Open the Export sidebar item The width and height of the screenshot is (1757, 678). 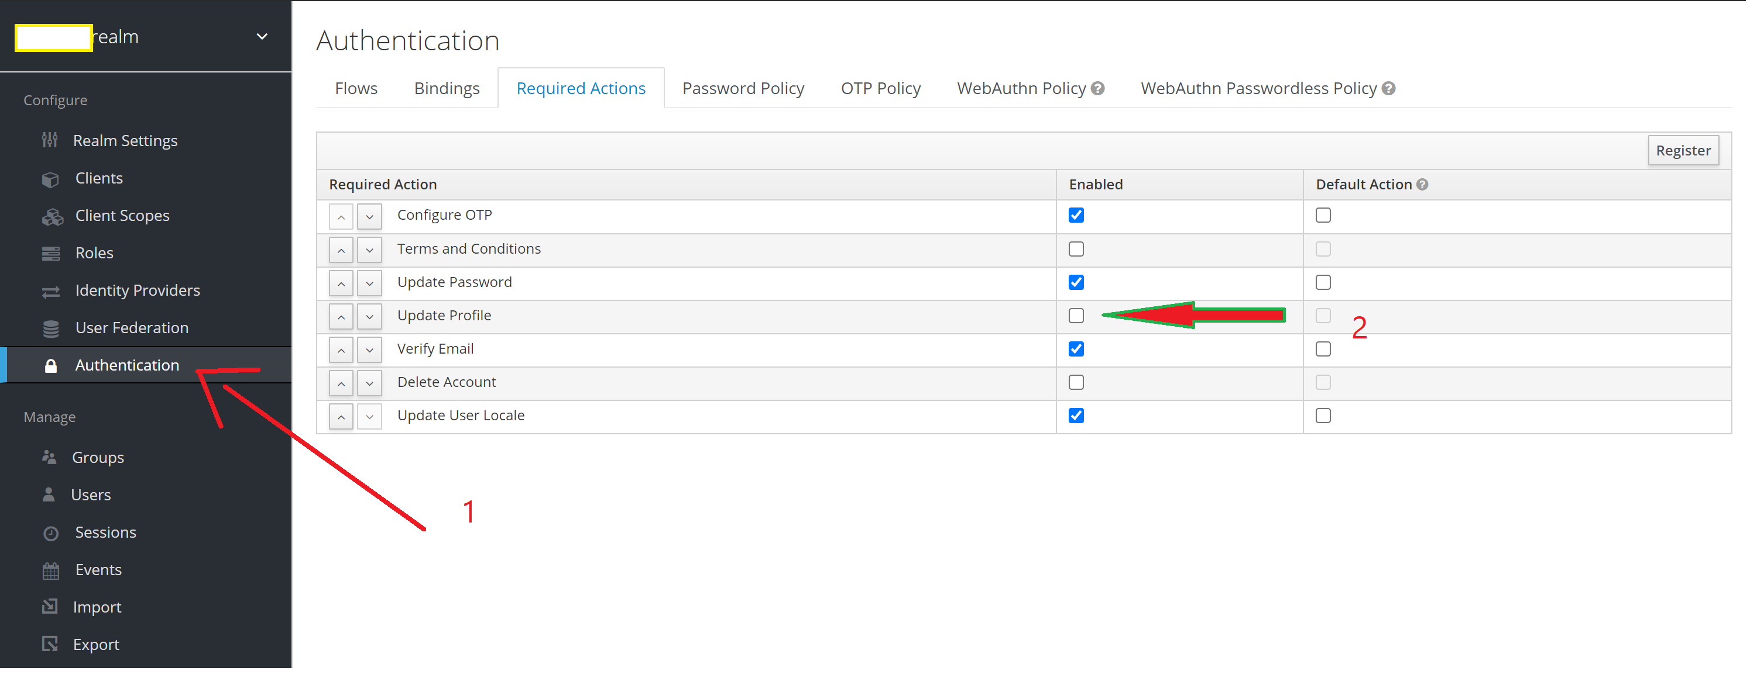[x=95, y=645]
